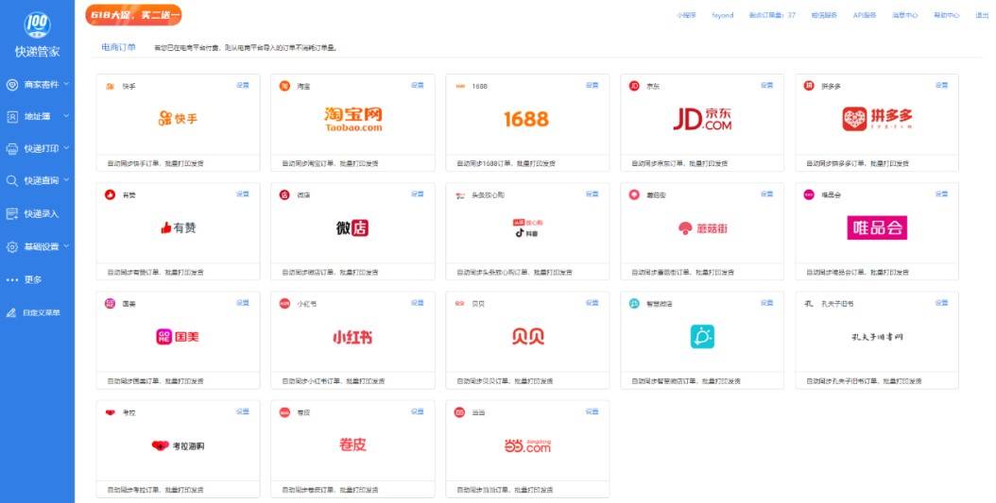This screenshot has height=503, width=996.
Task: Expand the 地址簿 menu chevron
Action: tap(66, 116)
